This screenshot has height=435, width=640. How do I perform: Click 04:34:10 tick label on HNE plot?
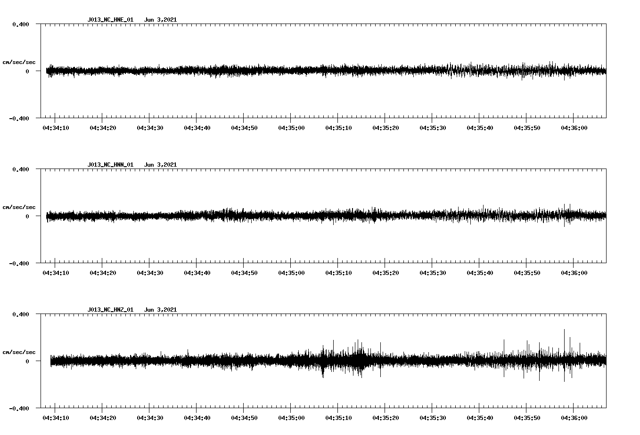[x=56, y=128]
